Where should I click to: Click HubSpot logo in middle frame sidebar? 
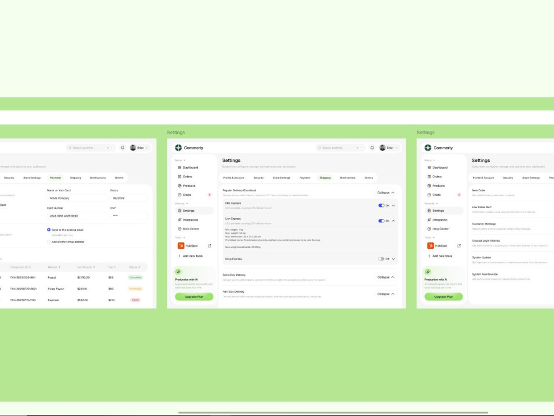181,246
